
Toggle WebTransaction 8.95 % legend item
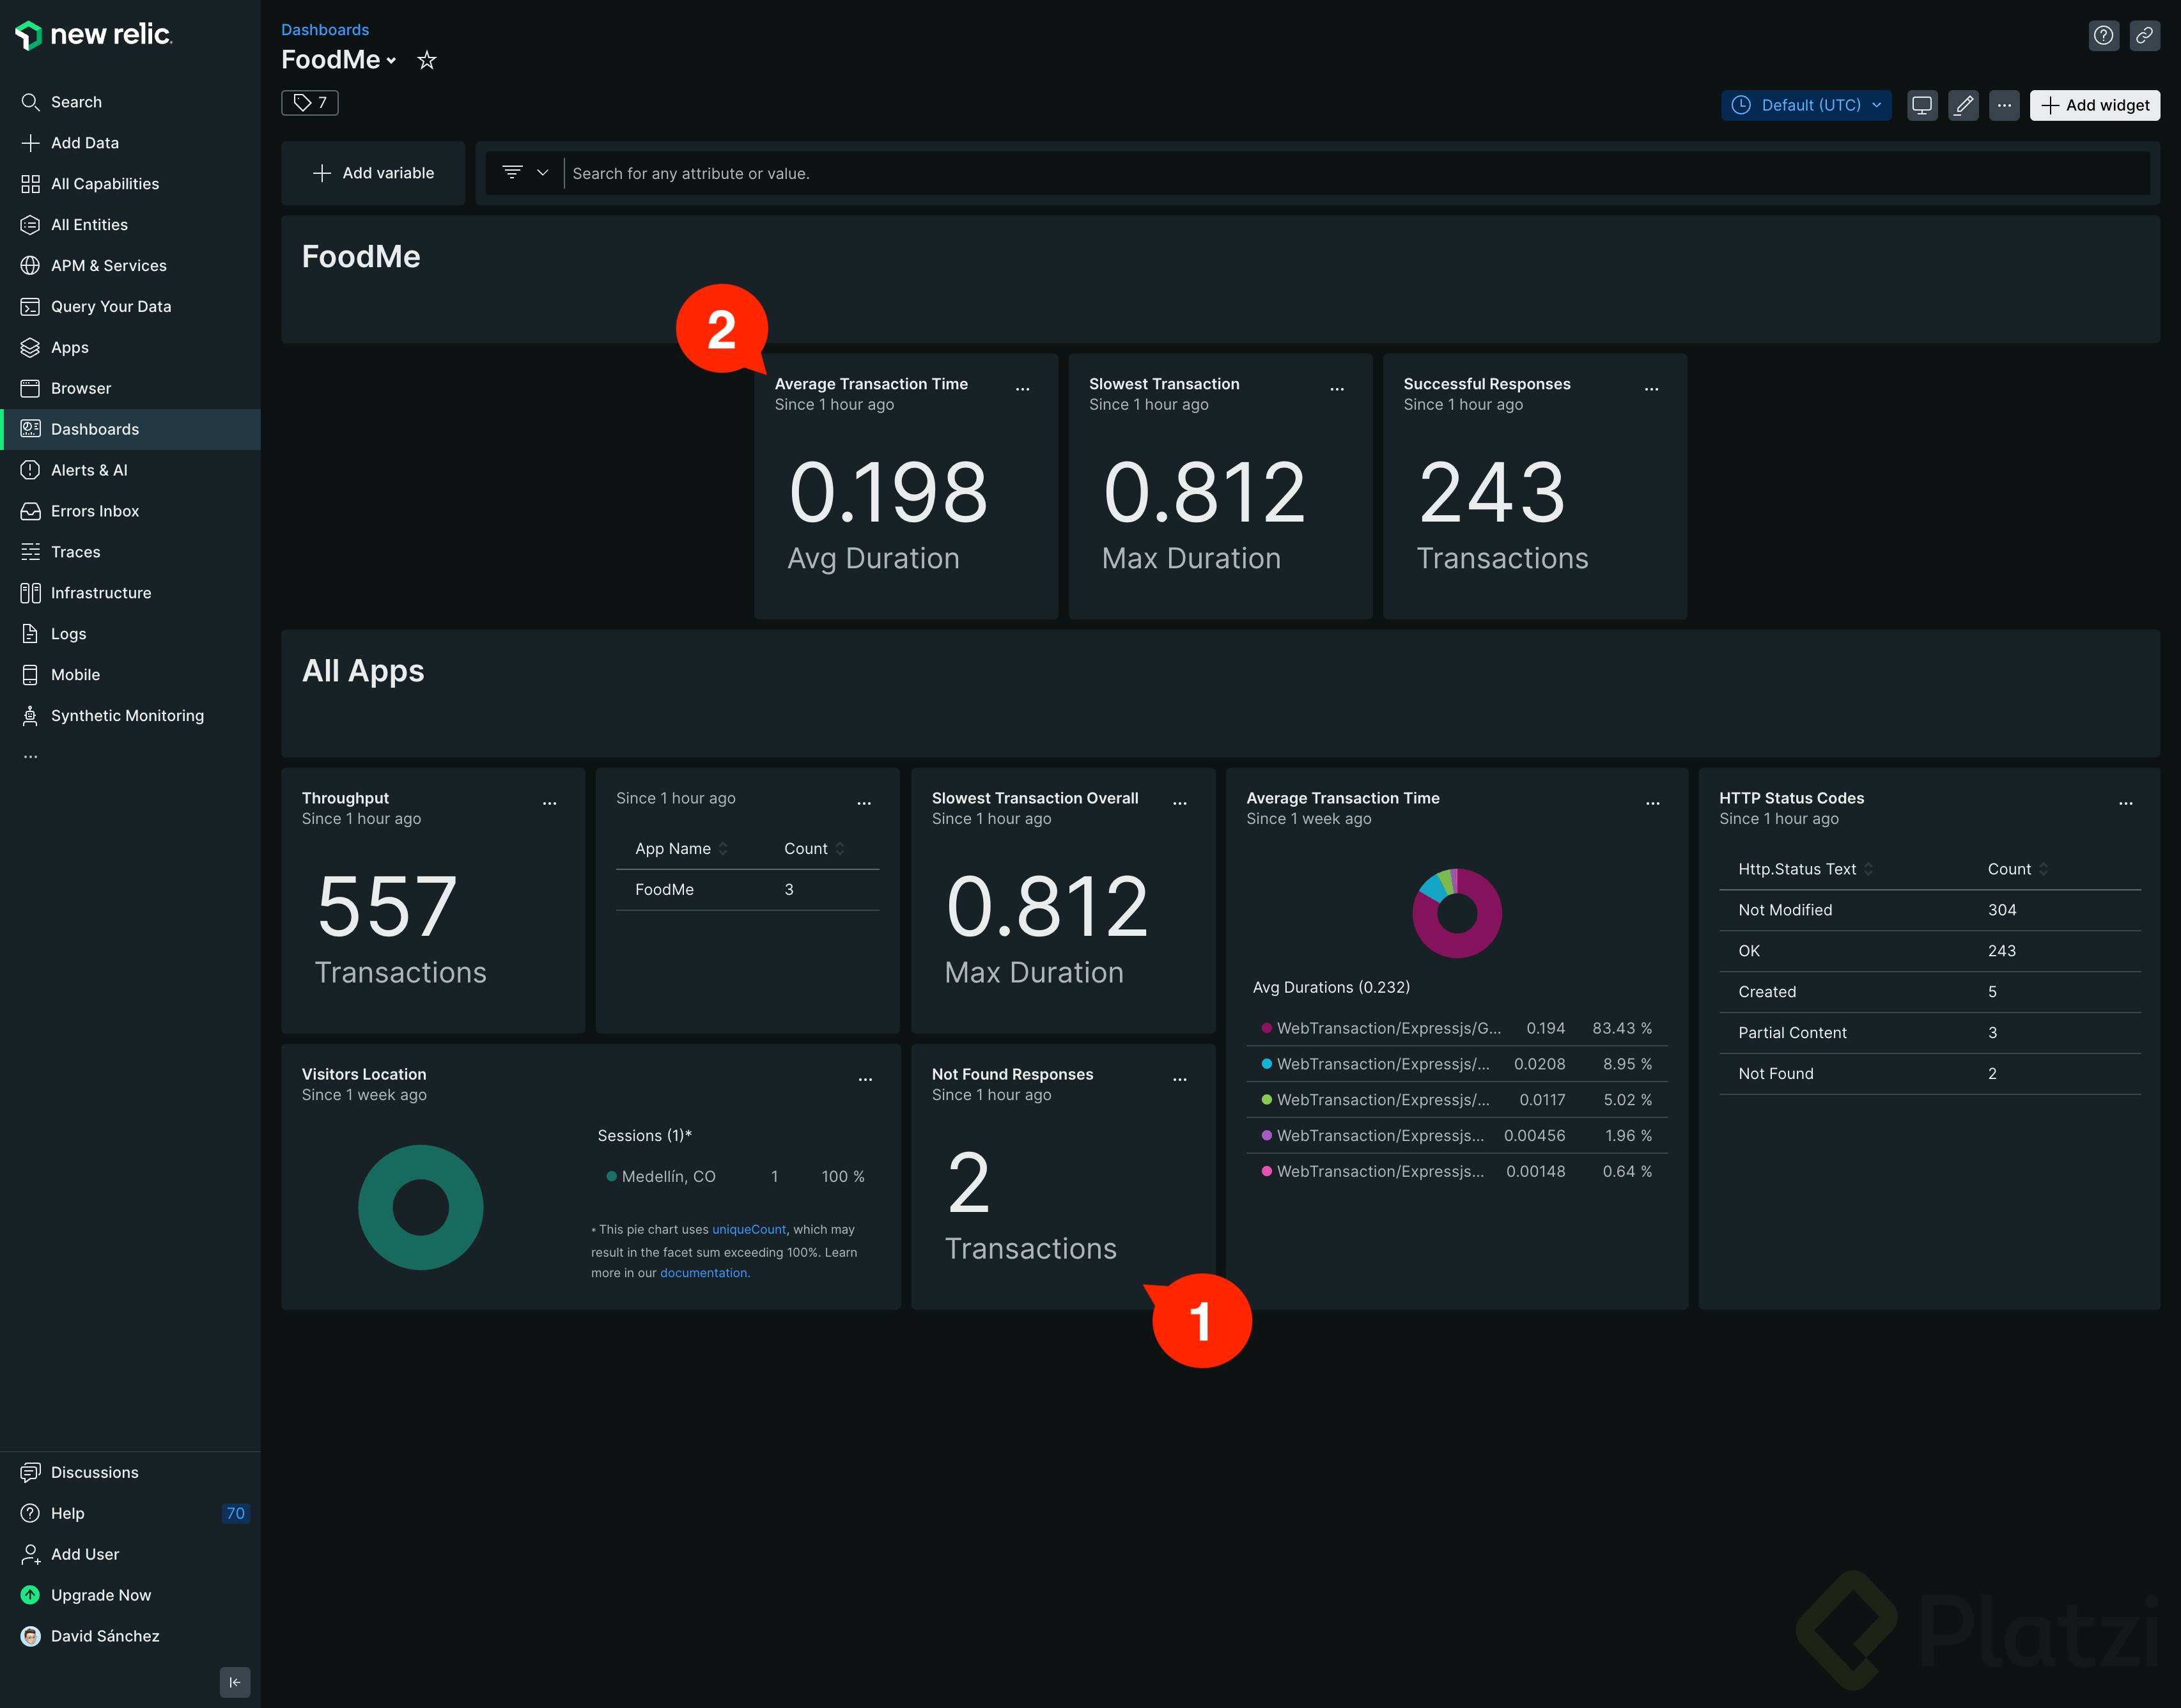[1458, 1065]
